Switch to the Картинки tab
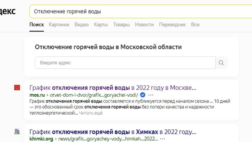This screenshot has width=252, height=142. [x=59, y=25]
